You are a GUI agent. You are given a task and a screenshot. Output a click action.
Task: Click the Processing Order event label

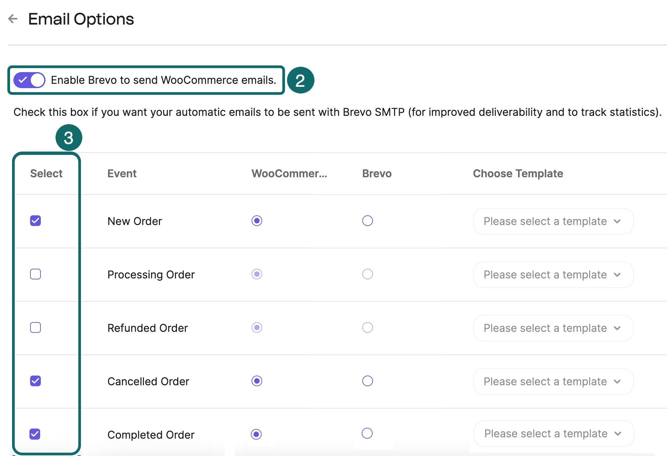click(x=151, y=275)
